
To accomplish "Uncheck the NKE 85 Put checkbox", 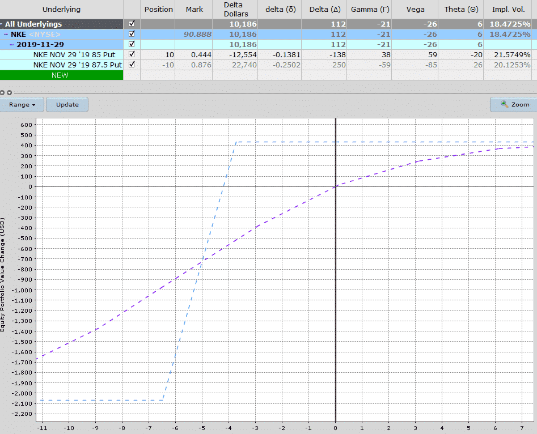I will point(132,54).
